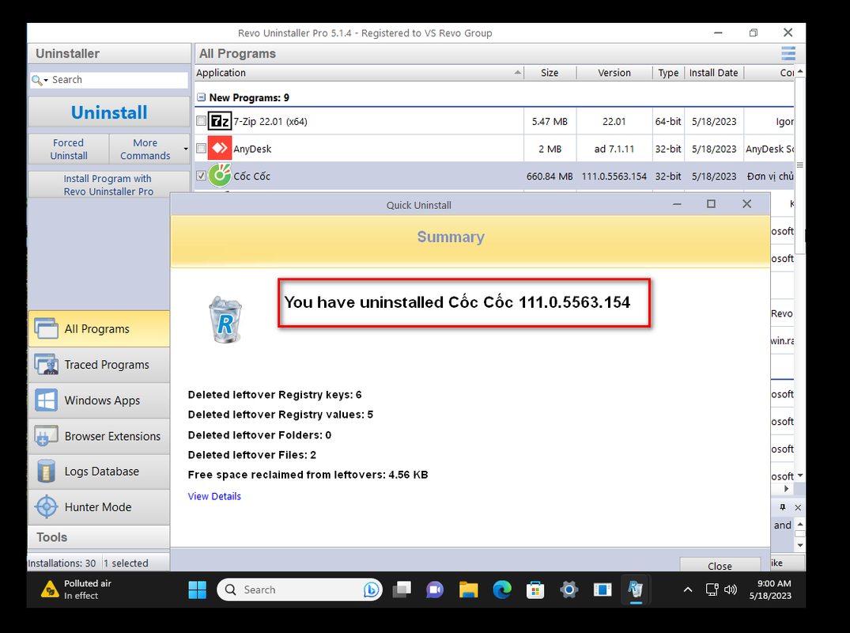This screenshot has height=633, width=850.
Task: Untick the Cốc Cốc checkbox
Action: coord(201,176)
